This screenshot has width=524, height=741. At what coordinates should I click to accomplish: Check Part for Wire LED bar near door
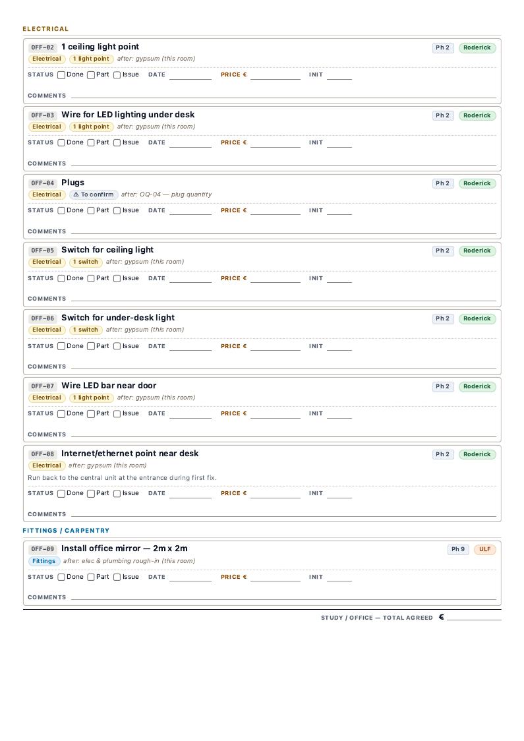91,414
